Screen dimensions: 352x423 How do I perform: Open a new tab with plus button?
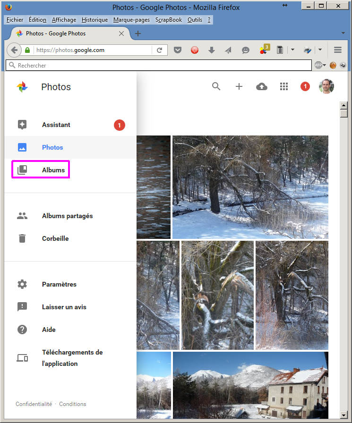(138, 34)
